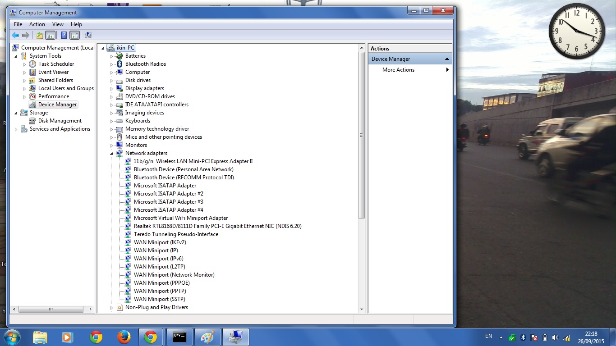This screenshot has width=616, height=346.
Task: Expand the Event Viewer node
Action: (x=25, y=73)
